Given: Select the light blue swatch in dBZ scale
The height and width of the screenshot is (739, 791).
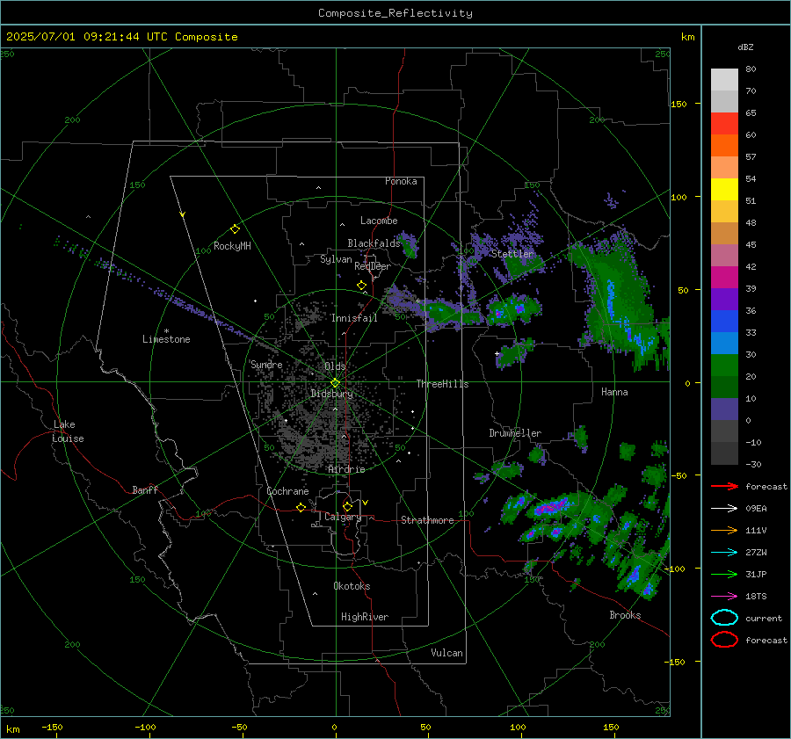Looking at the screenshot, I should [x=724, y=343].
